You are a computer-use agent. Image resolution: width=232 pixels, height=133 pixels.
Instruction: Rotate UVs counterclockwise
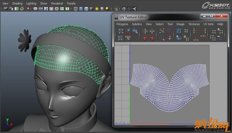(145, 38)
